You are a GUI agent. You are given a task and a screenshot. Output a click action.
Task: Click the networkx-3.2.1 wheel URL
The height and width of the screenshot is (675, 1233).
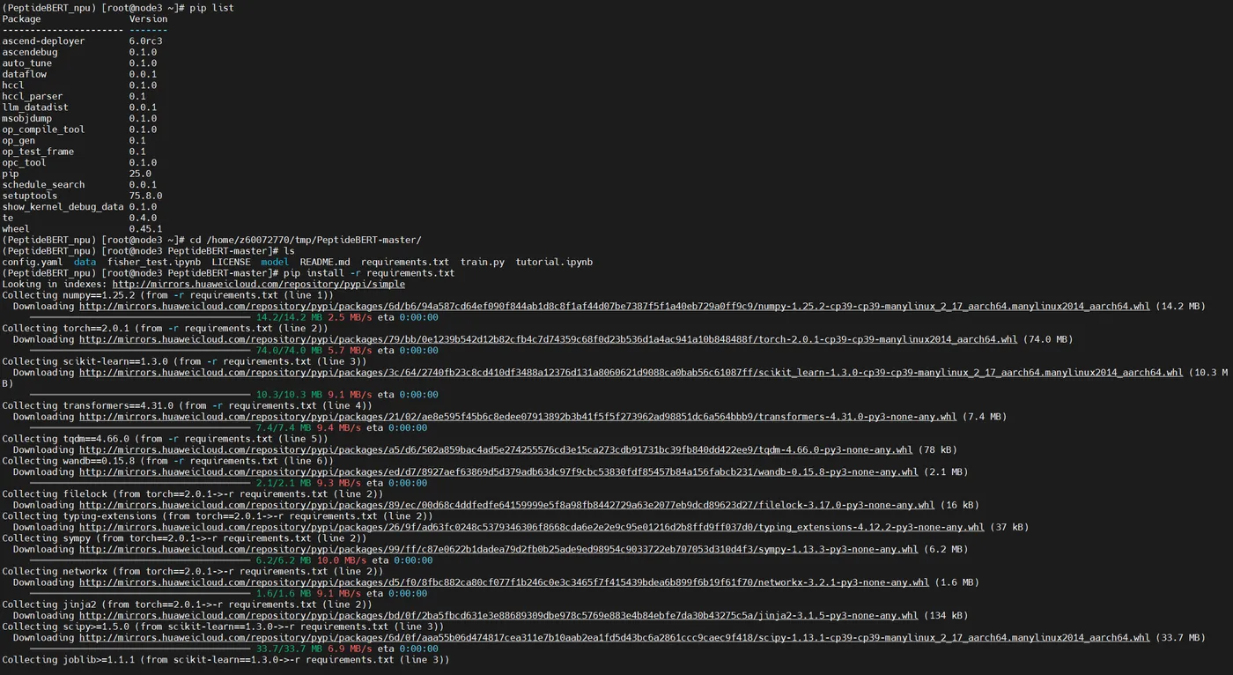(x=505, y=582)
